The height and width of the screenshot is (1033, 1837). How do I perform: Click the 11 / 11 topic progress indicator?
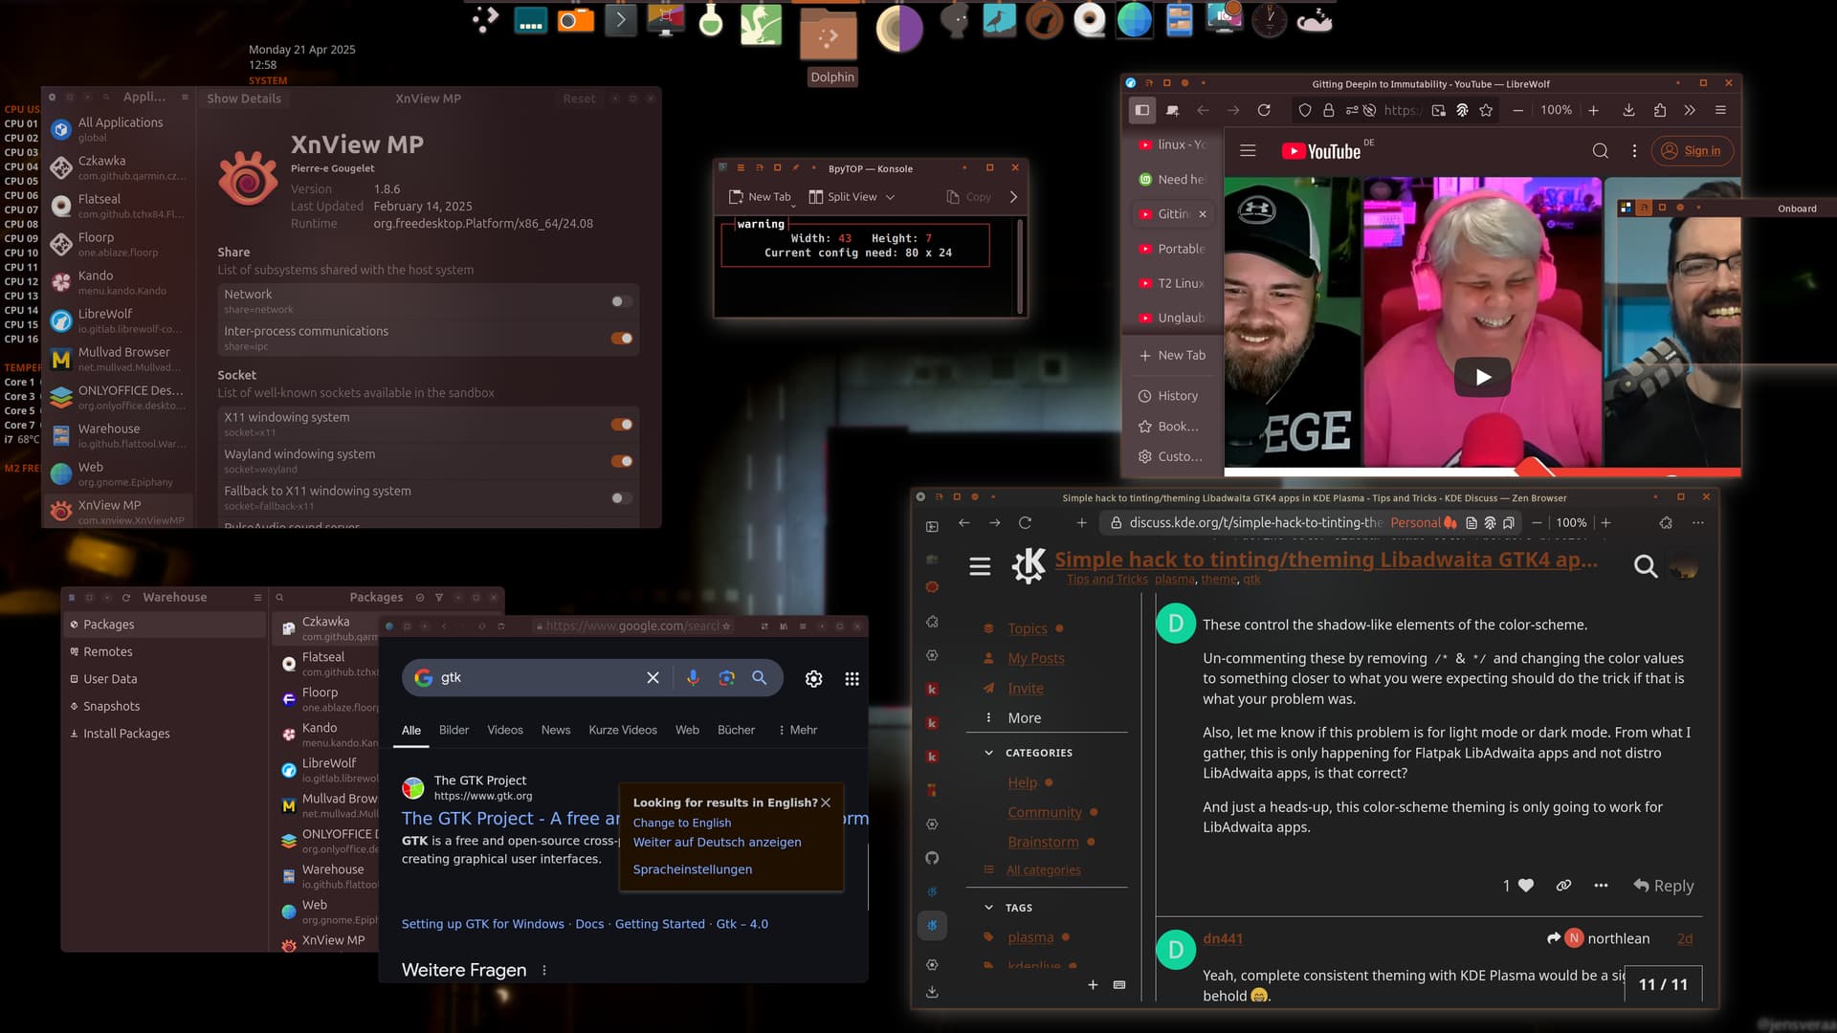pos(1663,984)
